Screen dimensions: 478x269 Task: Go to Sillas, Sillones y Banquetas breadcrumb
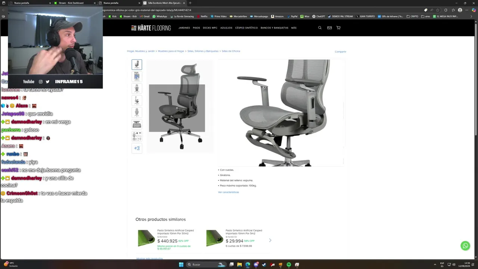203,51
